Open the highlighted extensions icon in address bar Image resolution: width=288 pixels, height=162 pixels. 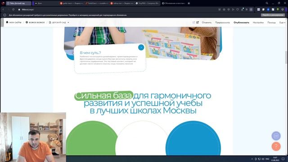tap(251, 9)
